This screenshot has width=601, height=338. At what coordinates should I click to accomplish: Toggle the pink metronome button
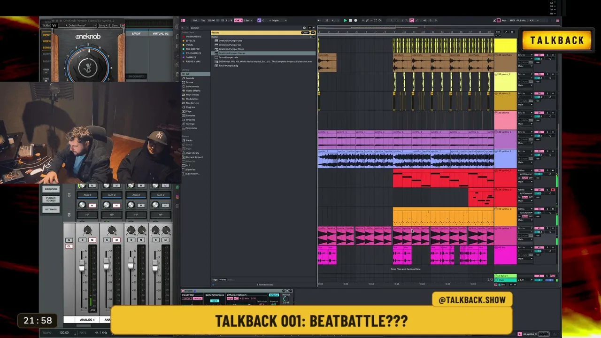click(x=239, y=20)
